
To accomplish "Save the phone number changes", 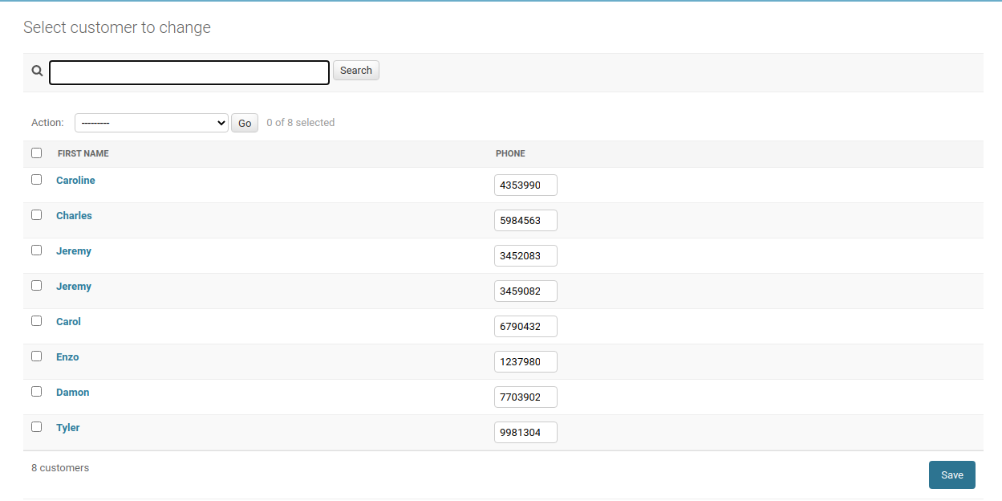I will tap(952, 475).
